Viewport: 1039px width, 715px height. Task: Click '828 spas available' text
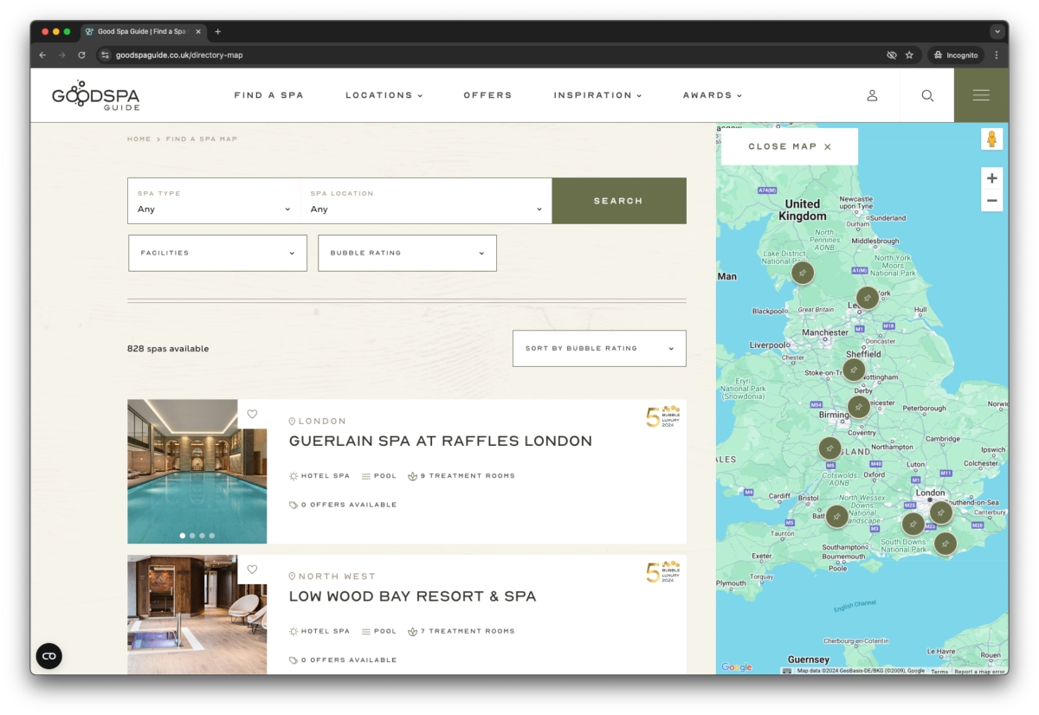168,349
